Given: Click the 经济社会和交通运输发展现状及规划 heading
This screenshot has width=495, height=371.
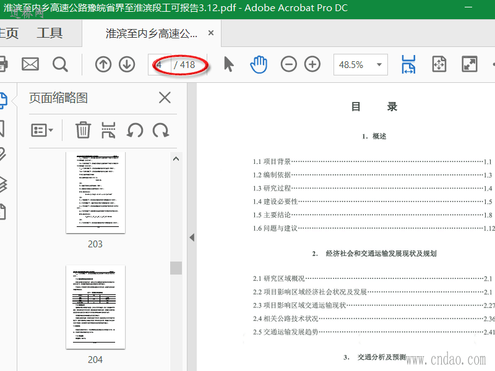Looking at the screenshot, I should click(381, 254).
